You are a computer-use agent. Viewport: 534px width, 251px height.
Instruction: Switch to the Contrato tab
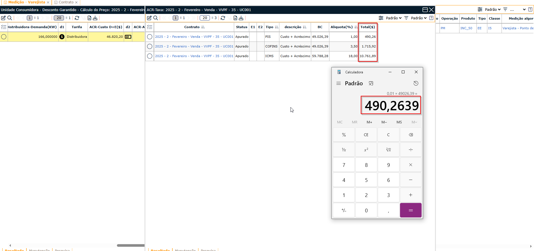66,2
